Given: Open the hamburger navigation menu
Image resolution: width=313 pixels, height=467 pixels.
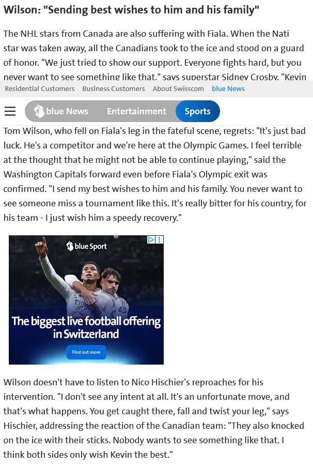Looking at the screenshot, I should tap(10, 111).
